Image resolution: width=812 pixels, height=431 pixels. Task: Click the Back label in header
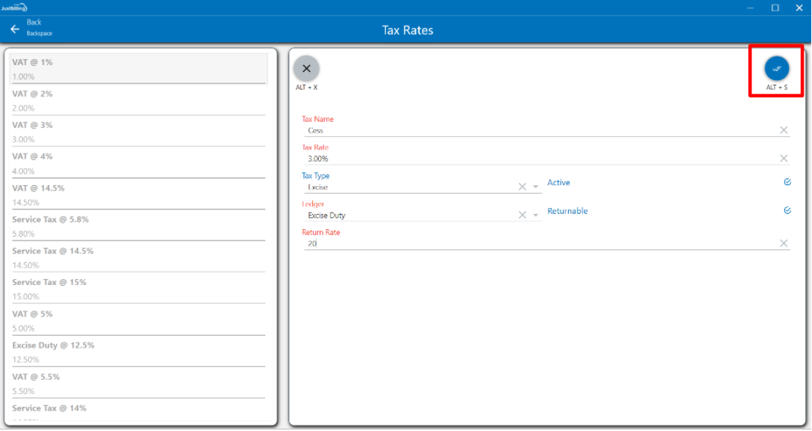coord(34,23)
